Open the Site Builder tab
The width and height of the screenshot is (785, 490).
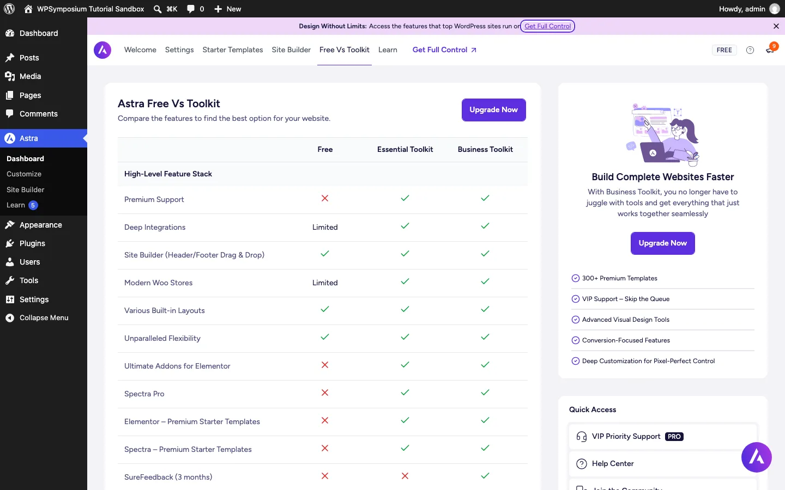click(x=291, y=50)
